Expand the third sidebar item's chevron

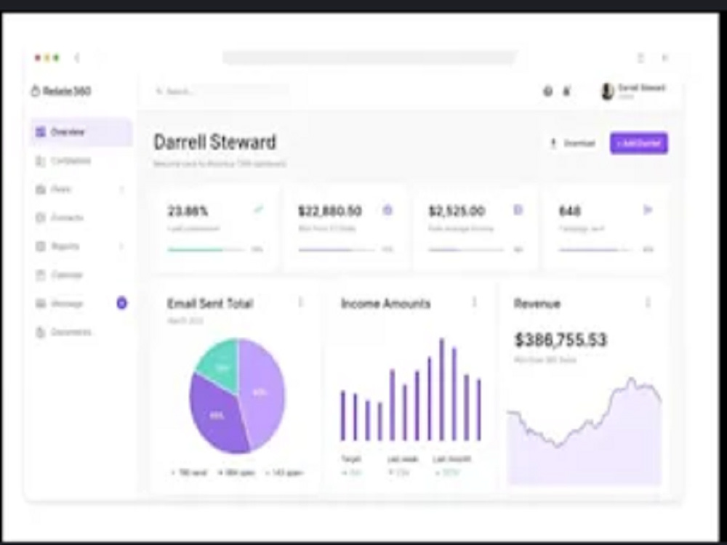point(121,189)
